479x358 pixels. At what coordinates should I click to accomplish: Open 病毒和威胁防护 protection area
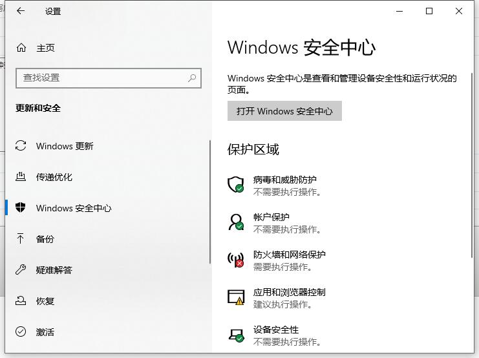click(285, 180)
